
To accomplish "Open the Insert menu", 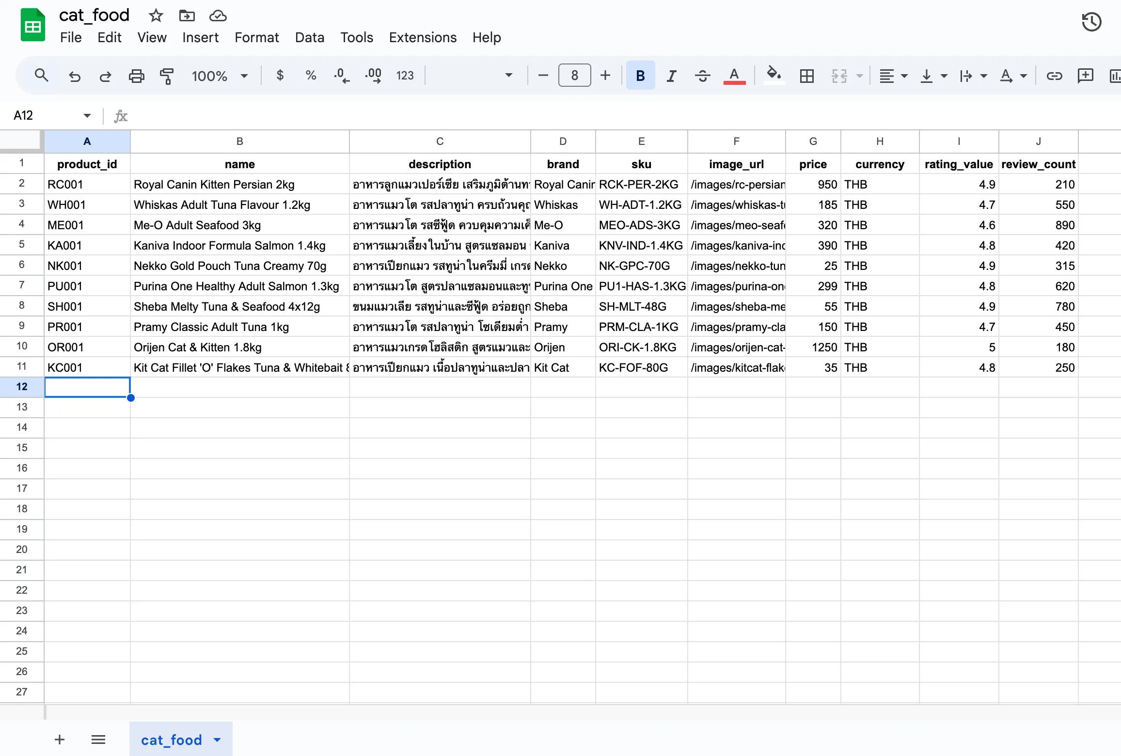I will click(x=200, y=37).
